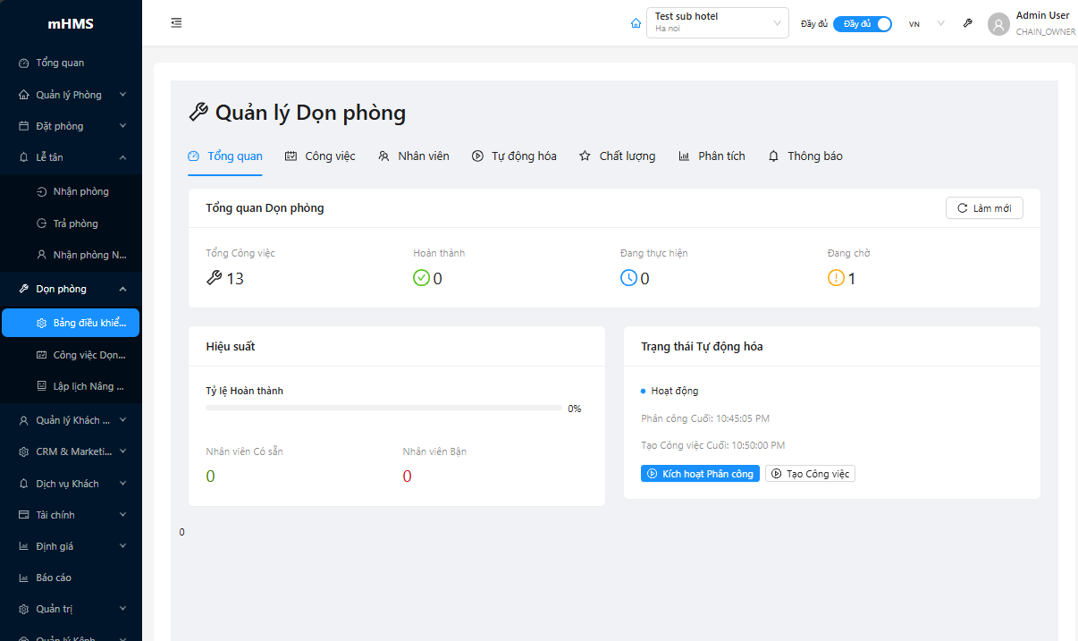This screenshot has height=641, width=1078.
Task: Switch to the Công việc tab
Action: pyautogui.click(x=320, y=155)
